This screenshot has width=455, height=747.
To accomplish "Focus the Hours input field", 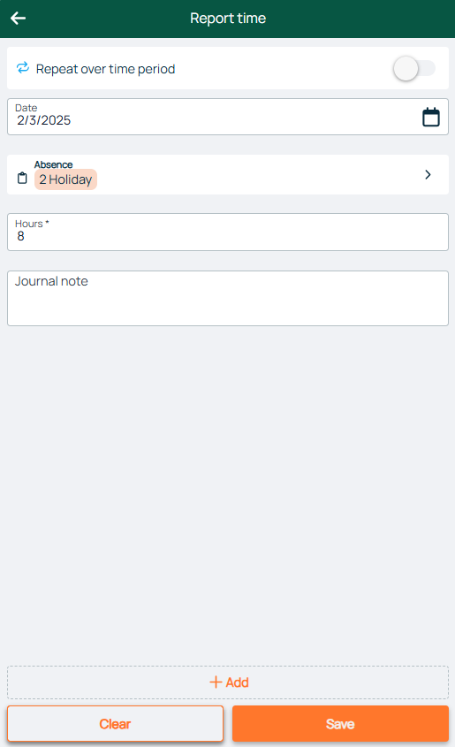I will click(x=228, y=232).
